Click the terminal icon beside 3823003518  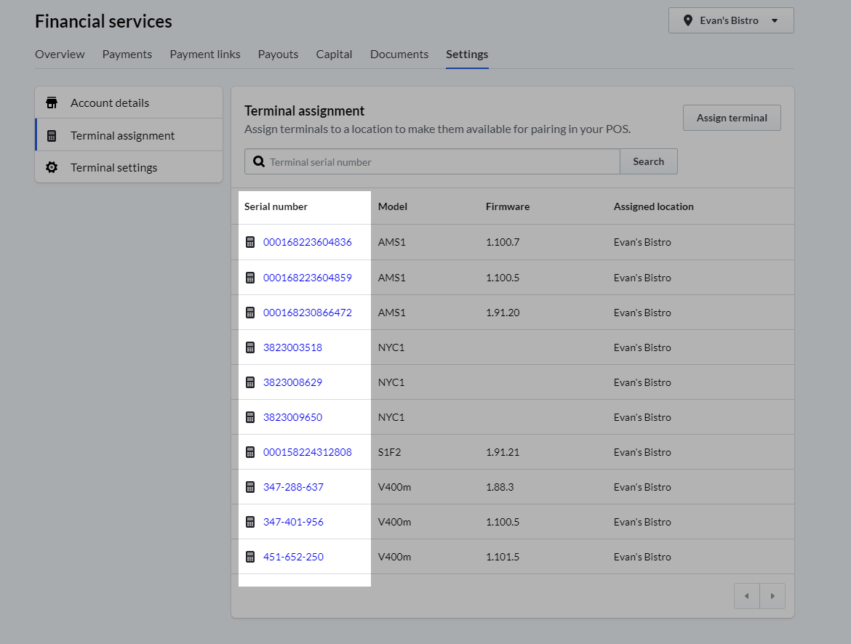pyautogui.click(x=250, y=347)
